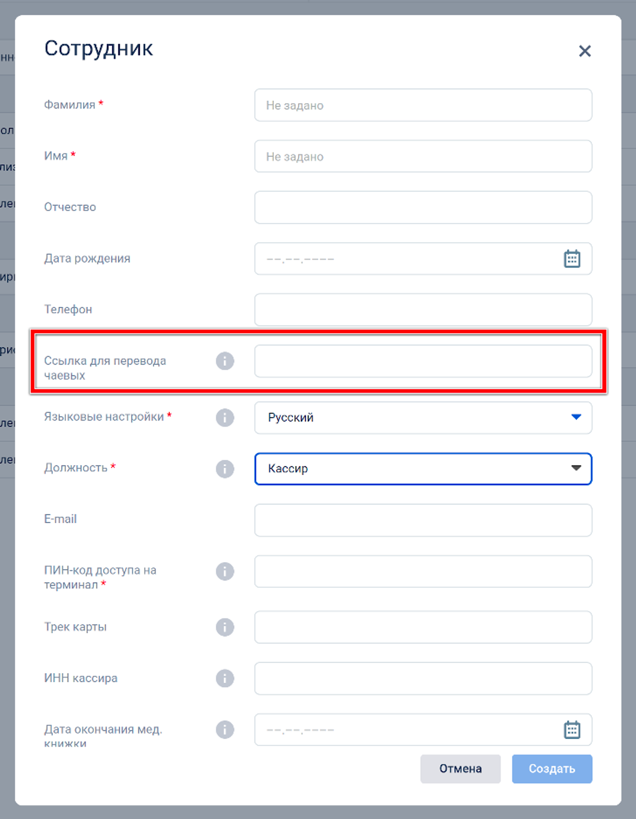The image size is (636, 819).
Task: Click the terminal PIN-code input field
Action: pos(423,571)
